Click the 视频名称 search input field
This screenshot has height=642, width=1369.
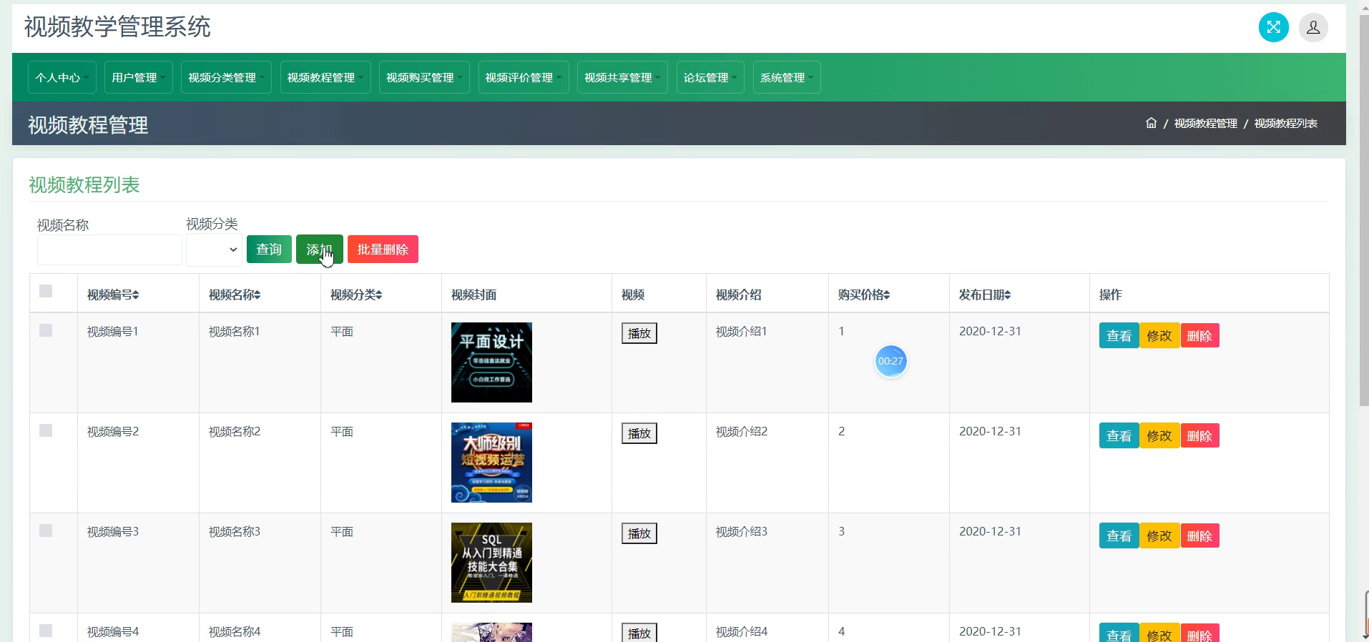click(x=109, y=250)
